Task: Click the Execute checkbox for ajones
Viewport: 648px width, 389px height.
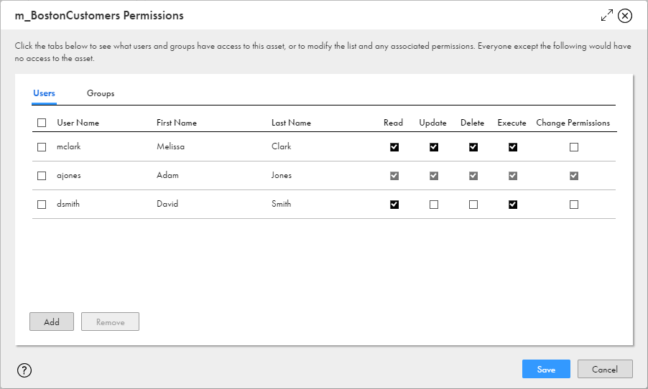Action: tap(513, 176)
